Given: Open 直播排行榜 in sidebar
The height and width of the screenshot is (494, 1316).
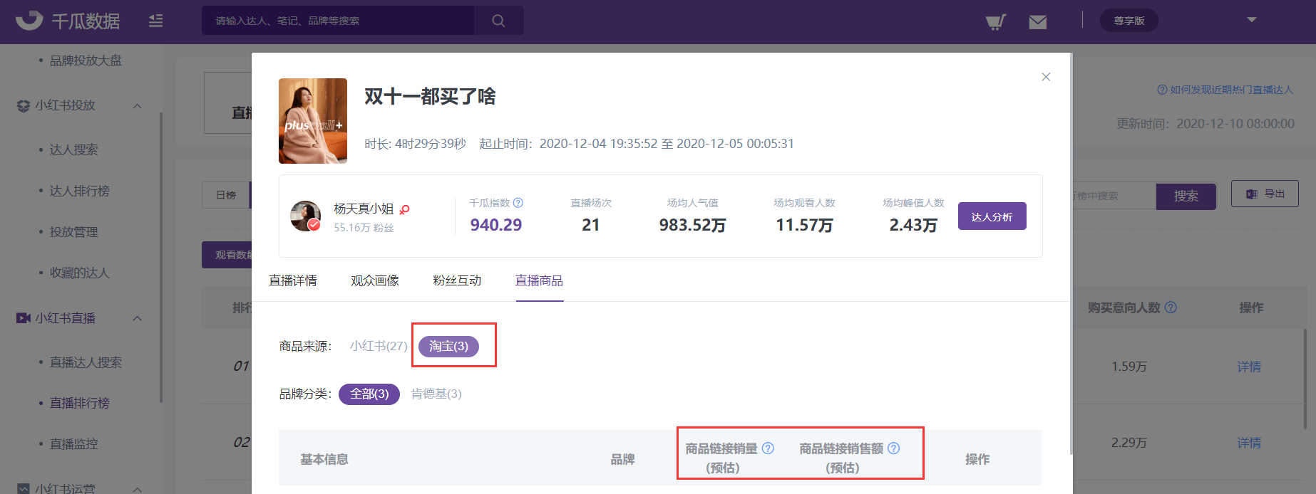Looking at the screenshot, I should click(80, 403).
